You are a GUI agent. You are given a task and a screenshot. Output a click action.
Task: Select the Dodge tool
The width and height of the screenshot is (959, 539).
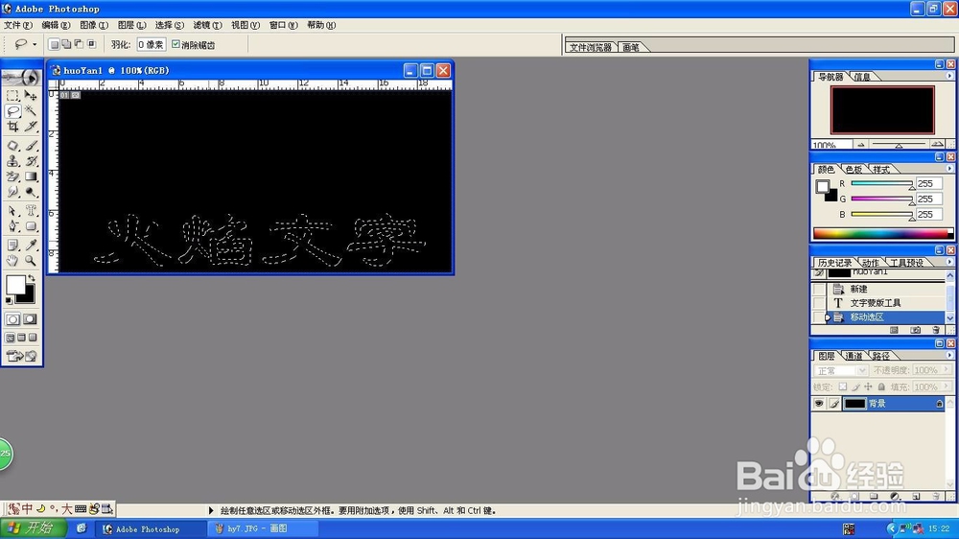[x=31, y=192]
